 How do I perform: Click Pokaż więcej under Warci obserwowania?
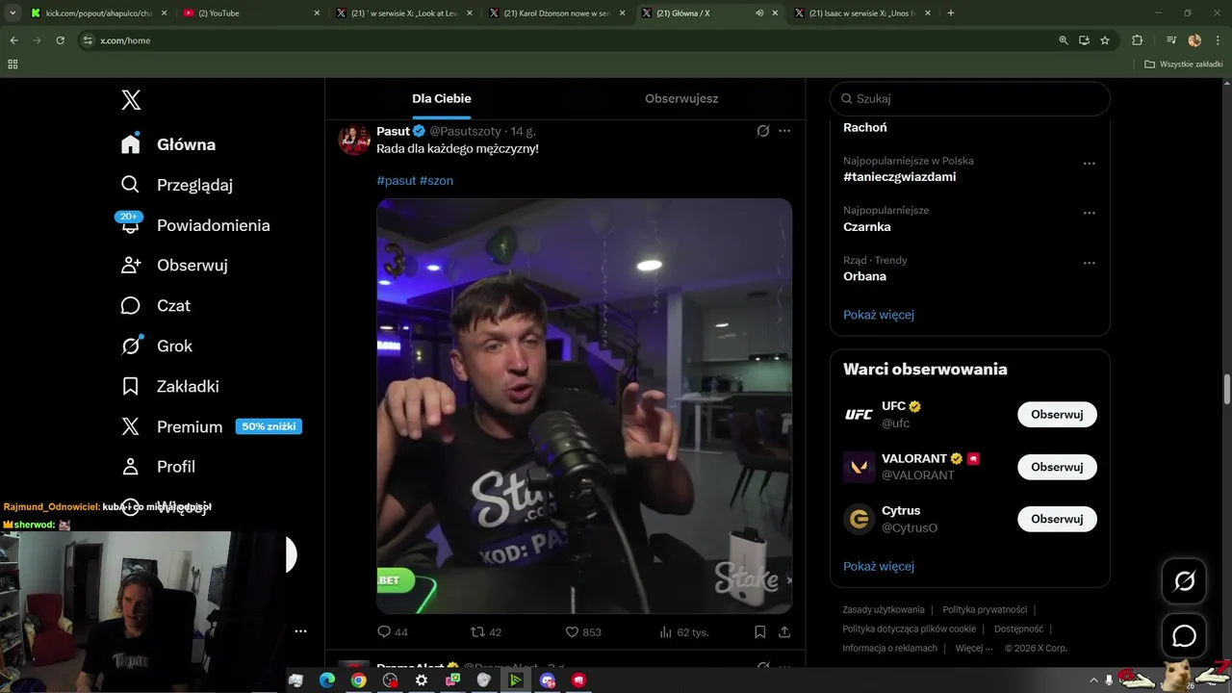click(879, 566)
